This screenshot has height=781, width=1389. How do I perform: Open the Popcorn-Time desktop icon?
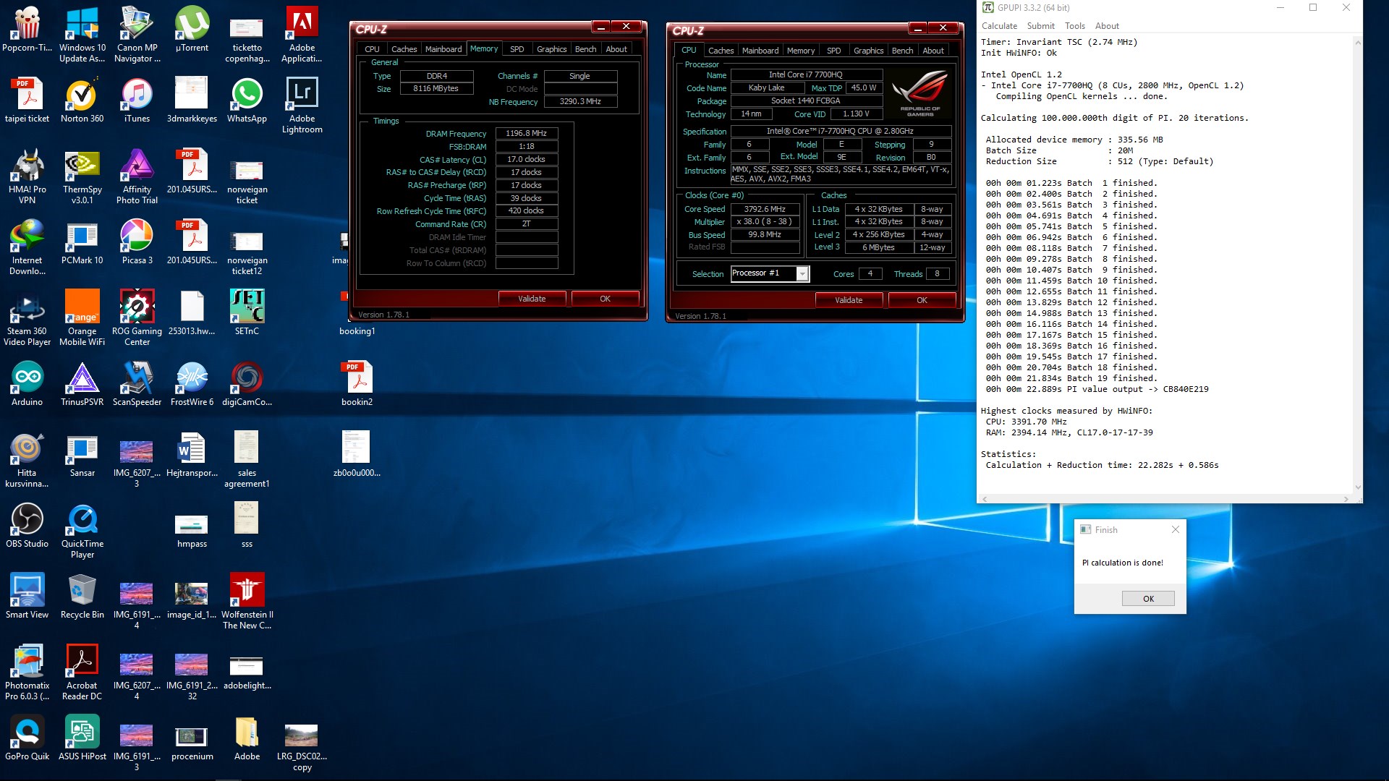pos(27,30)
